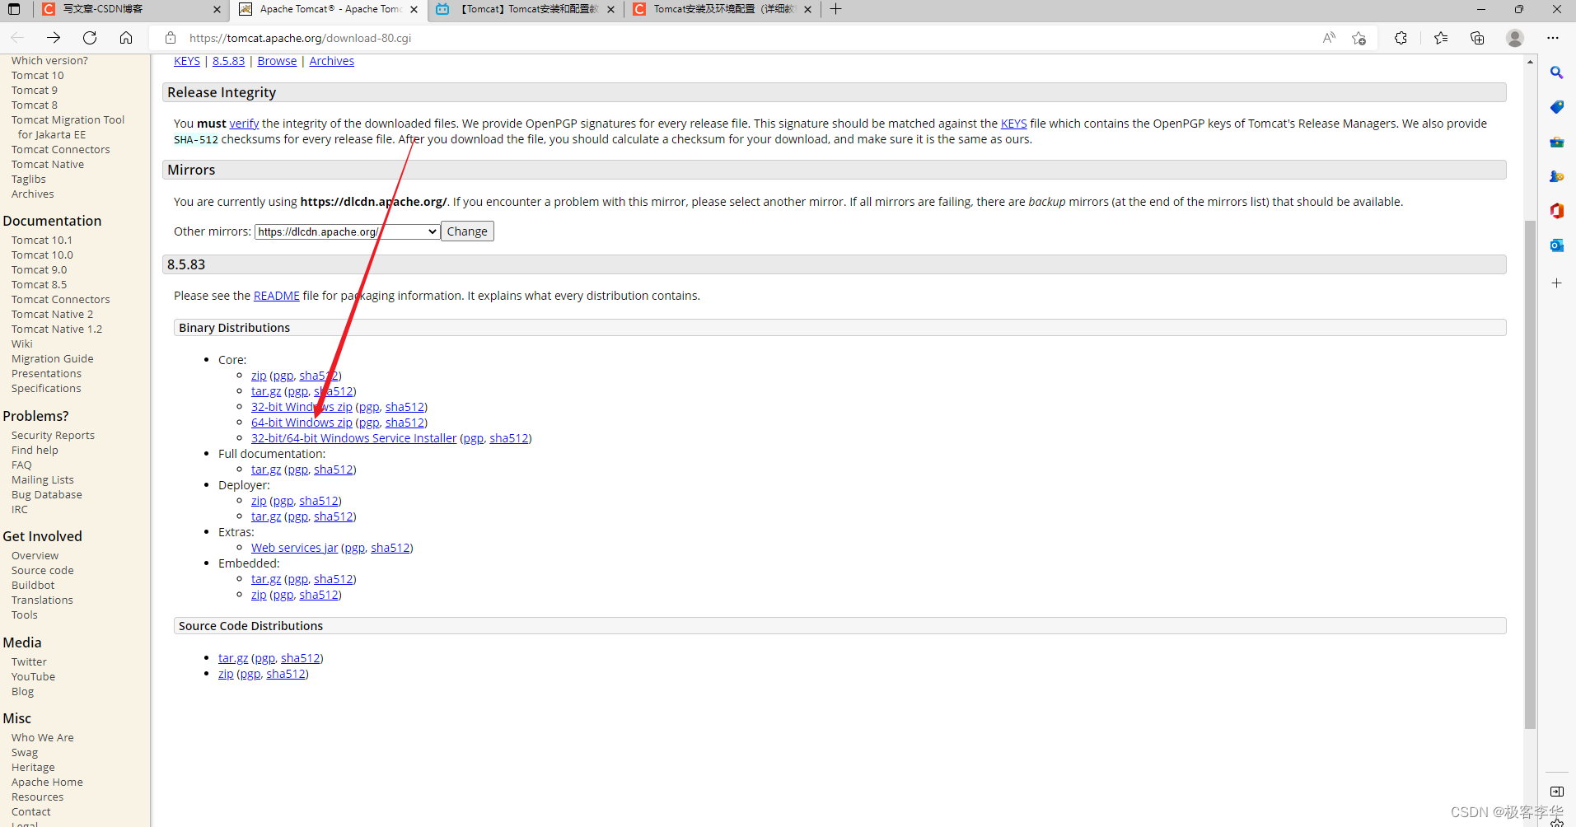Screen dimensions: 1576x827
Task: Open Tomcat Native sidebar link
Action: [48, 164]
